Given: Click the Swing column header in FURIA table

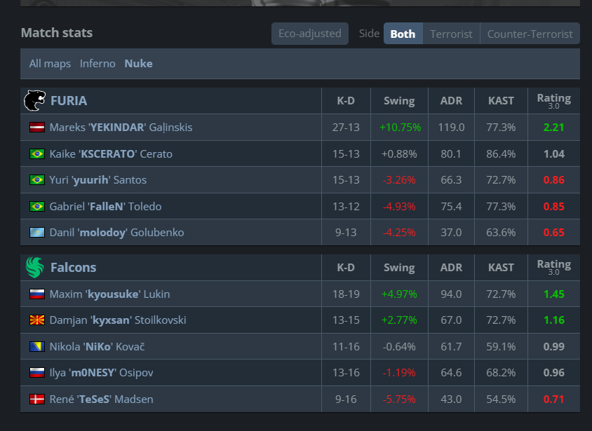Looking at the screenshot, I should coord(399,101).
